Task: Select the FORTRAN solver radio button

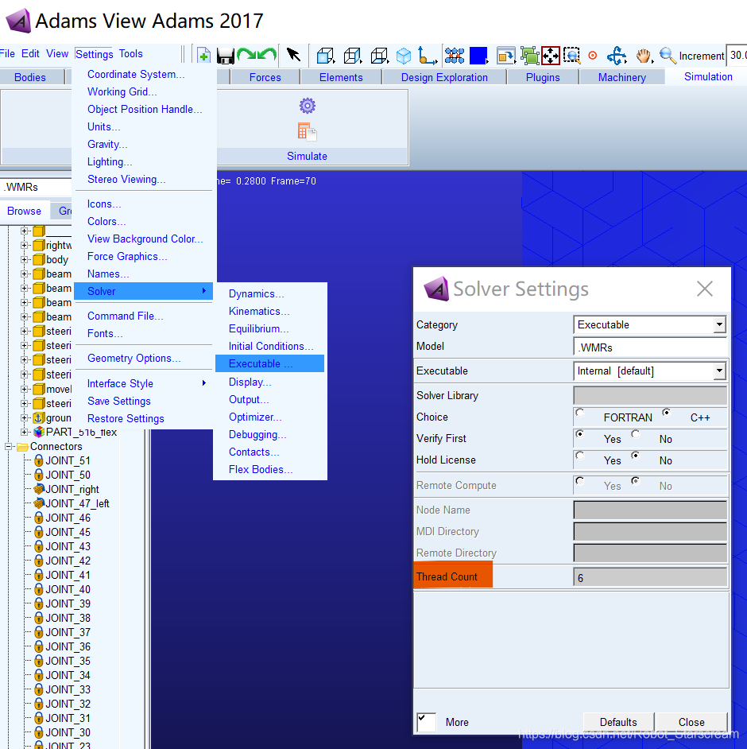Action: 580,413
